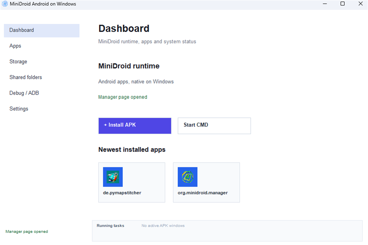Click the MiniDroid title bar app icon
Image resolution: width=368 pixels, height=245 pixels.
point(5,4)
